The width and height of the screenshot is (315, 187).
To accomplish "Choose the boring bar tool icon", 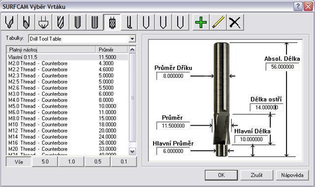I will tap(129, 22).
